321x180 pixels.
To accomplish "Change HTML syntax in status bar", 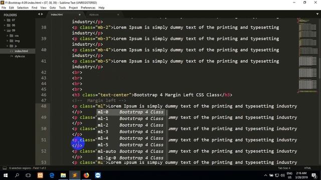I will [307, 168].
